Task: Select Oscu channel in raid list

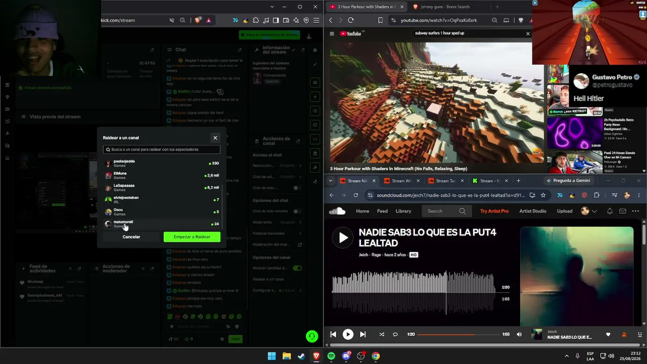Action: 162,212
